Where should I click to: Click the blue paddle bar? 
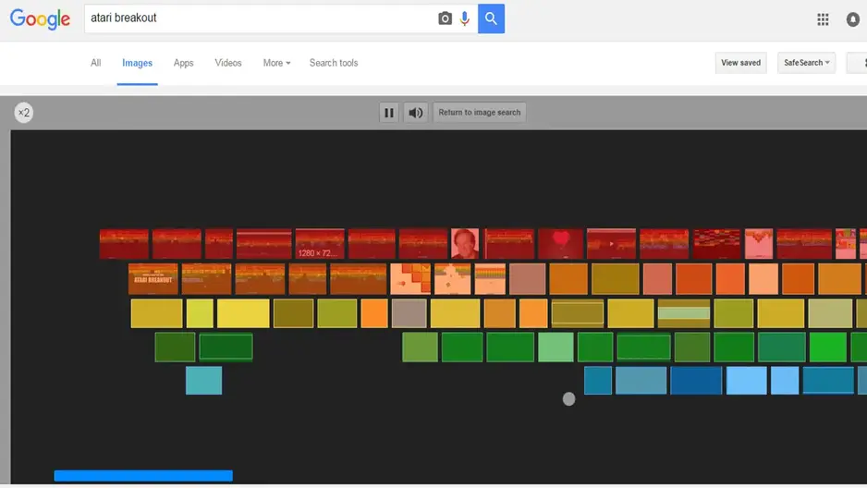[x=143, y=476]
